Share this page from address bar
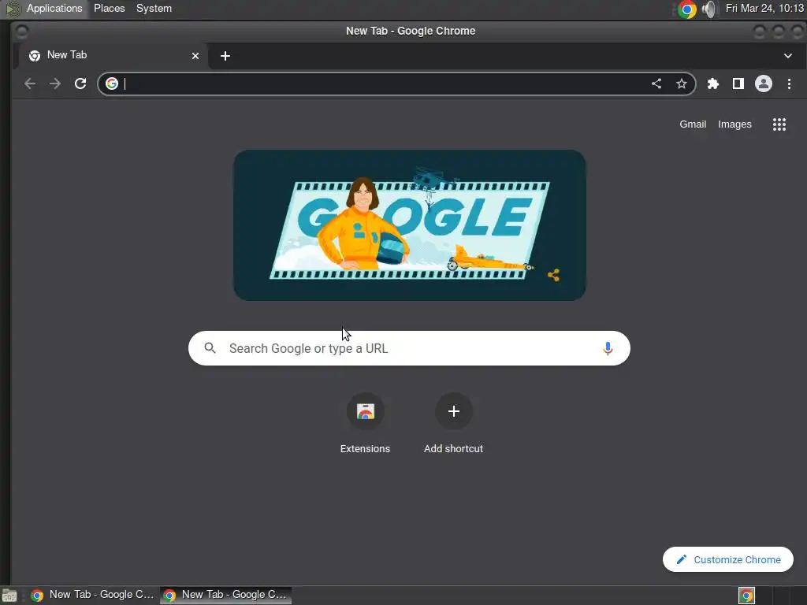The image size is (807, 605). tap(656, 84)
